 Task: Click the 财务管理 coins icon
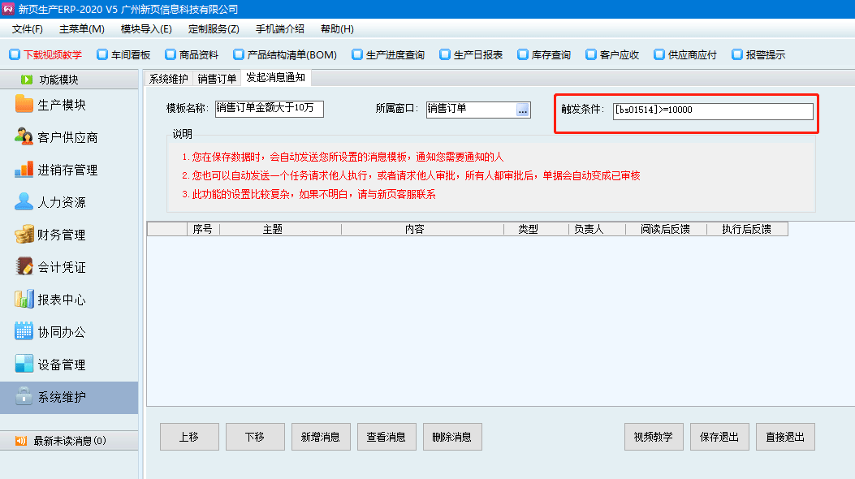click(x=24, y=235)
